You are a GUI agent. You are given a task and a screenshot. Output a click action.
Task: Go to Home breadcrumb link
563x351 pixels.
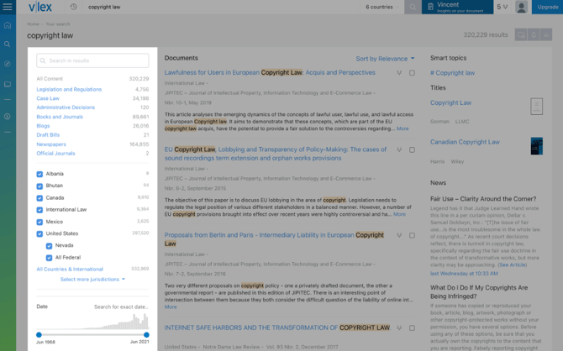click(x=33, y=24)
